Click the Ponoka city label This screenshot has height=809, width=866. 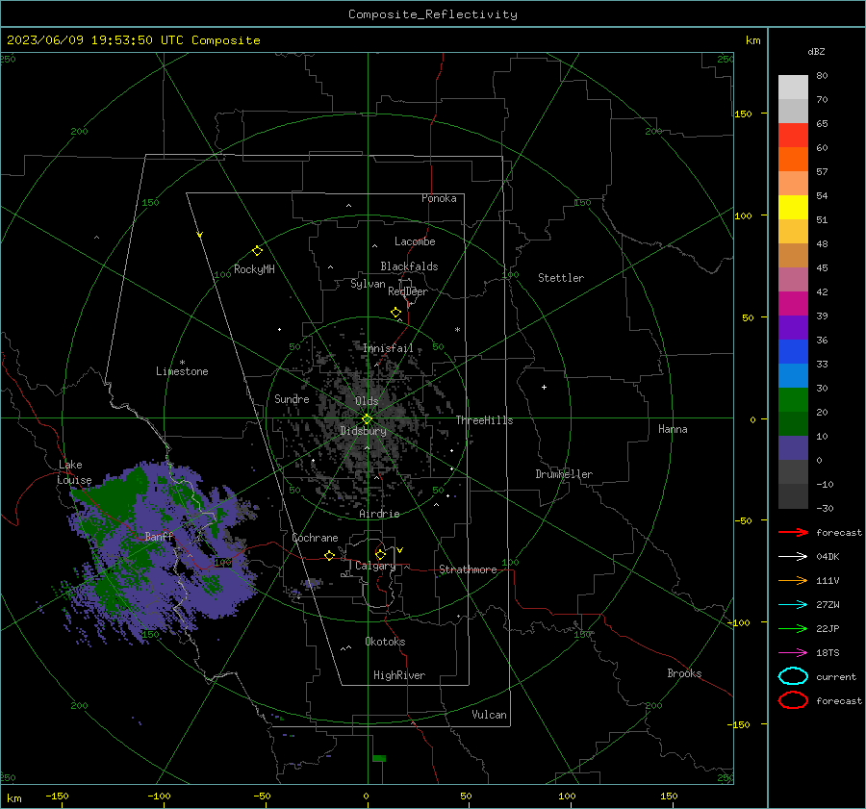pos(439,198)
